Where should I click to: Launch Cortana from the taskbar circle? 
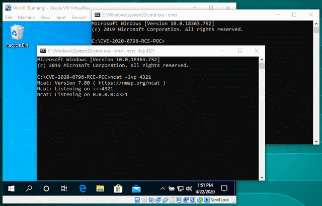pos(46,188)
